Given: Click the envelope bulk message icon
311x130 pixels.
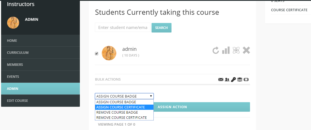Looking at the screenshot, I should tap(221, 80).
